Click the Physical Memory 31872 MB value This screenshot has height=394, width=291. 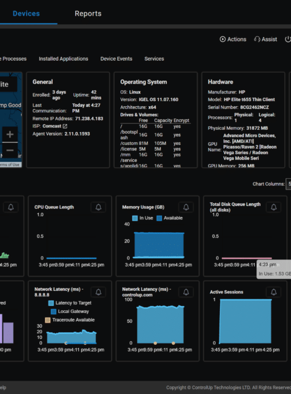pos(257,128)
